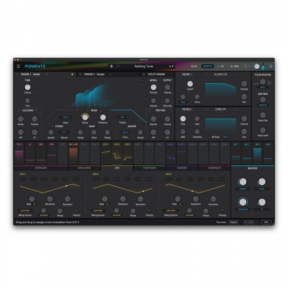Click the Filter 1 Cutoff knob

pos(190,84)
